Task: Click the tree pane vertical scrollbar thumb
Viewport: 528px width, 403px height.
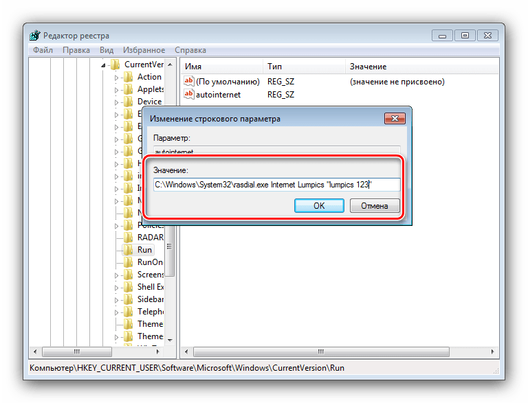Action: (170, 251)
